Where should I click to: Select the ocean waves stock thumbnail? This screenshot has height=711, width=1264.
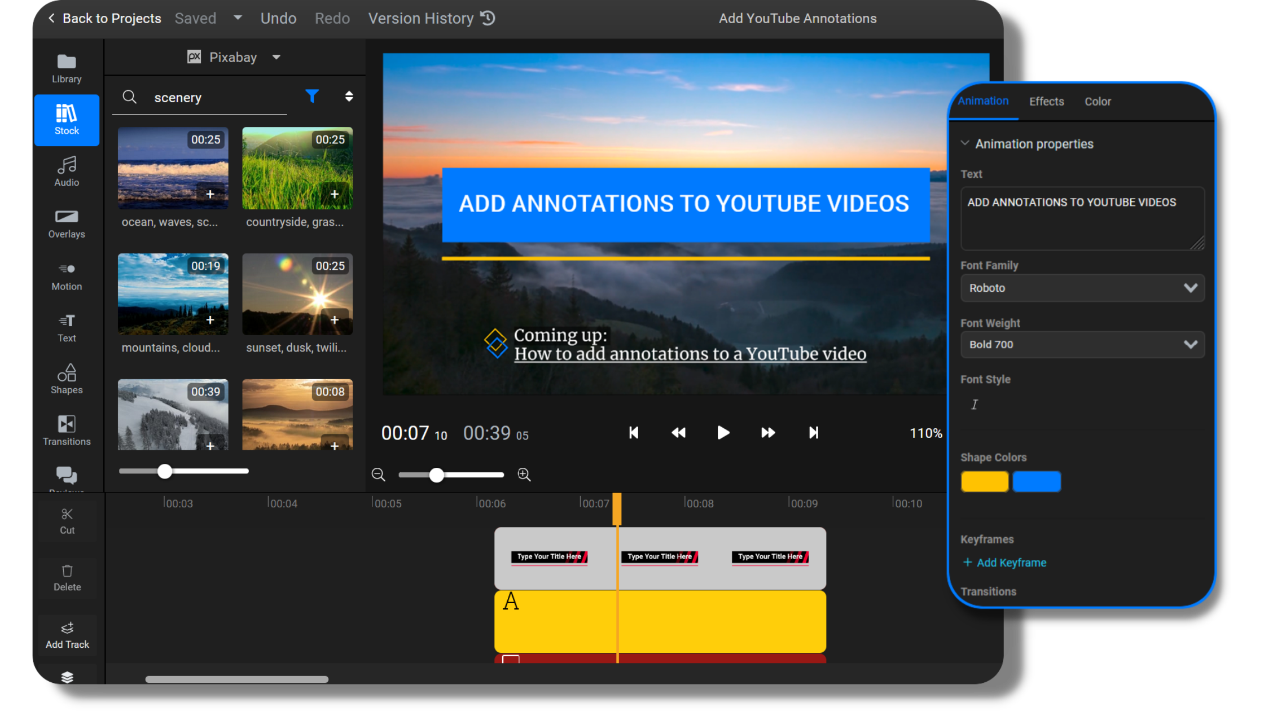(x=173, y=168)
